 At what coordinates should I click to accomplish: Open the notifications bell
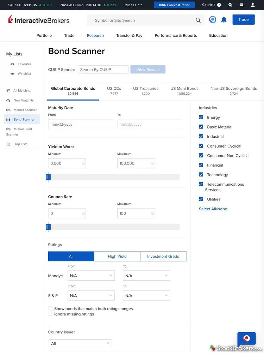pos(224,19)
